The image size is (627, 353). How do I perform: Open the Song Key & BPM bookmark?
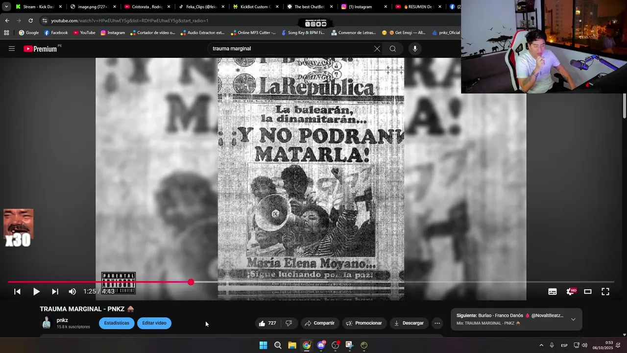tap(303, 33)
